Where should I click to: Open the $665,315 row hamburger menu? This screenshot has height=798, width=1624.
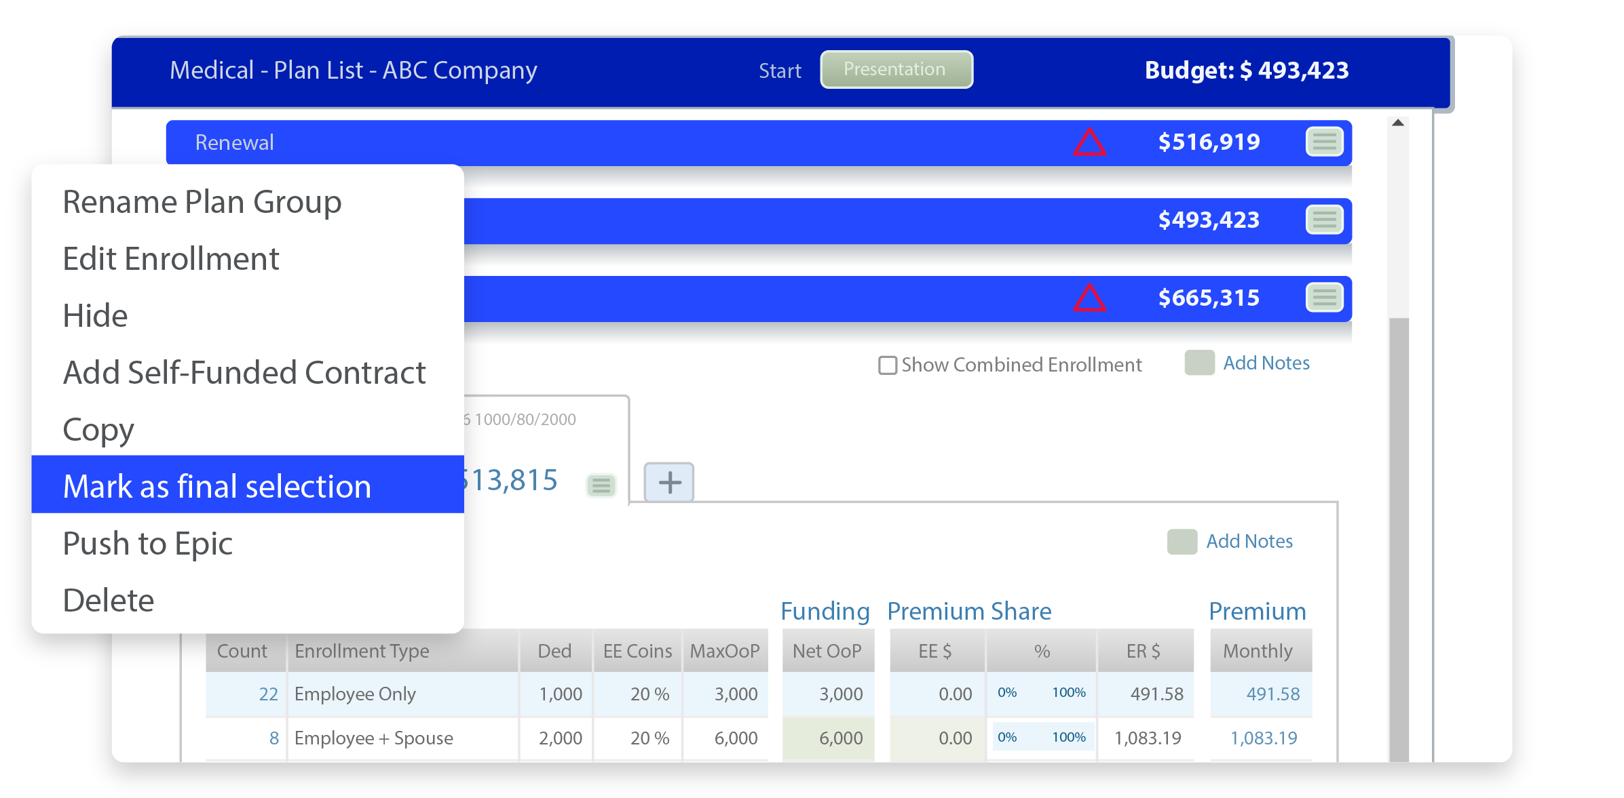(x=1324, y=298)
